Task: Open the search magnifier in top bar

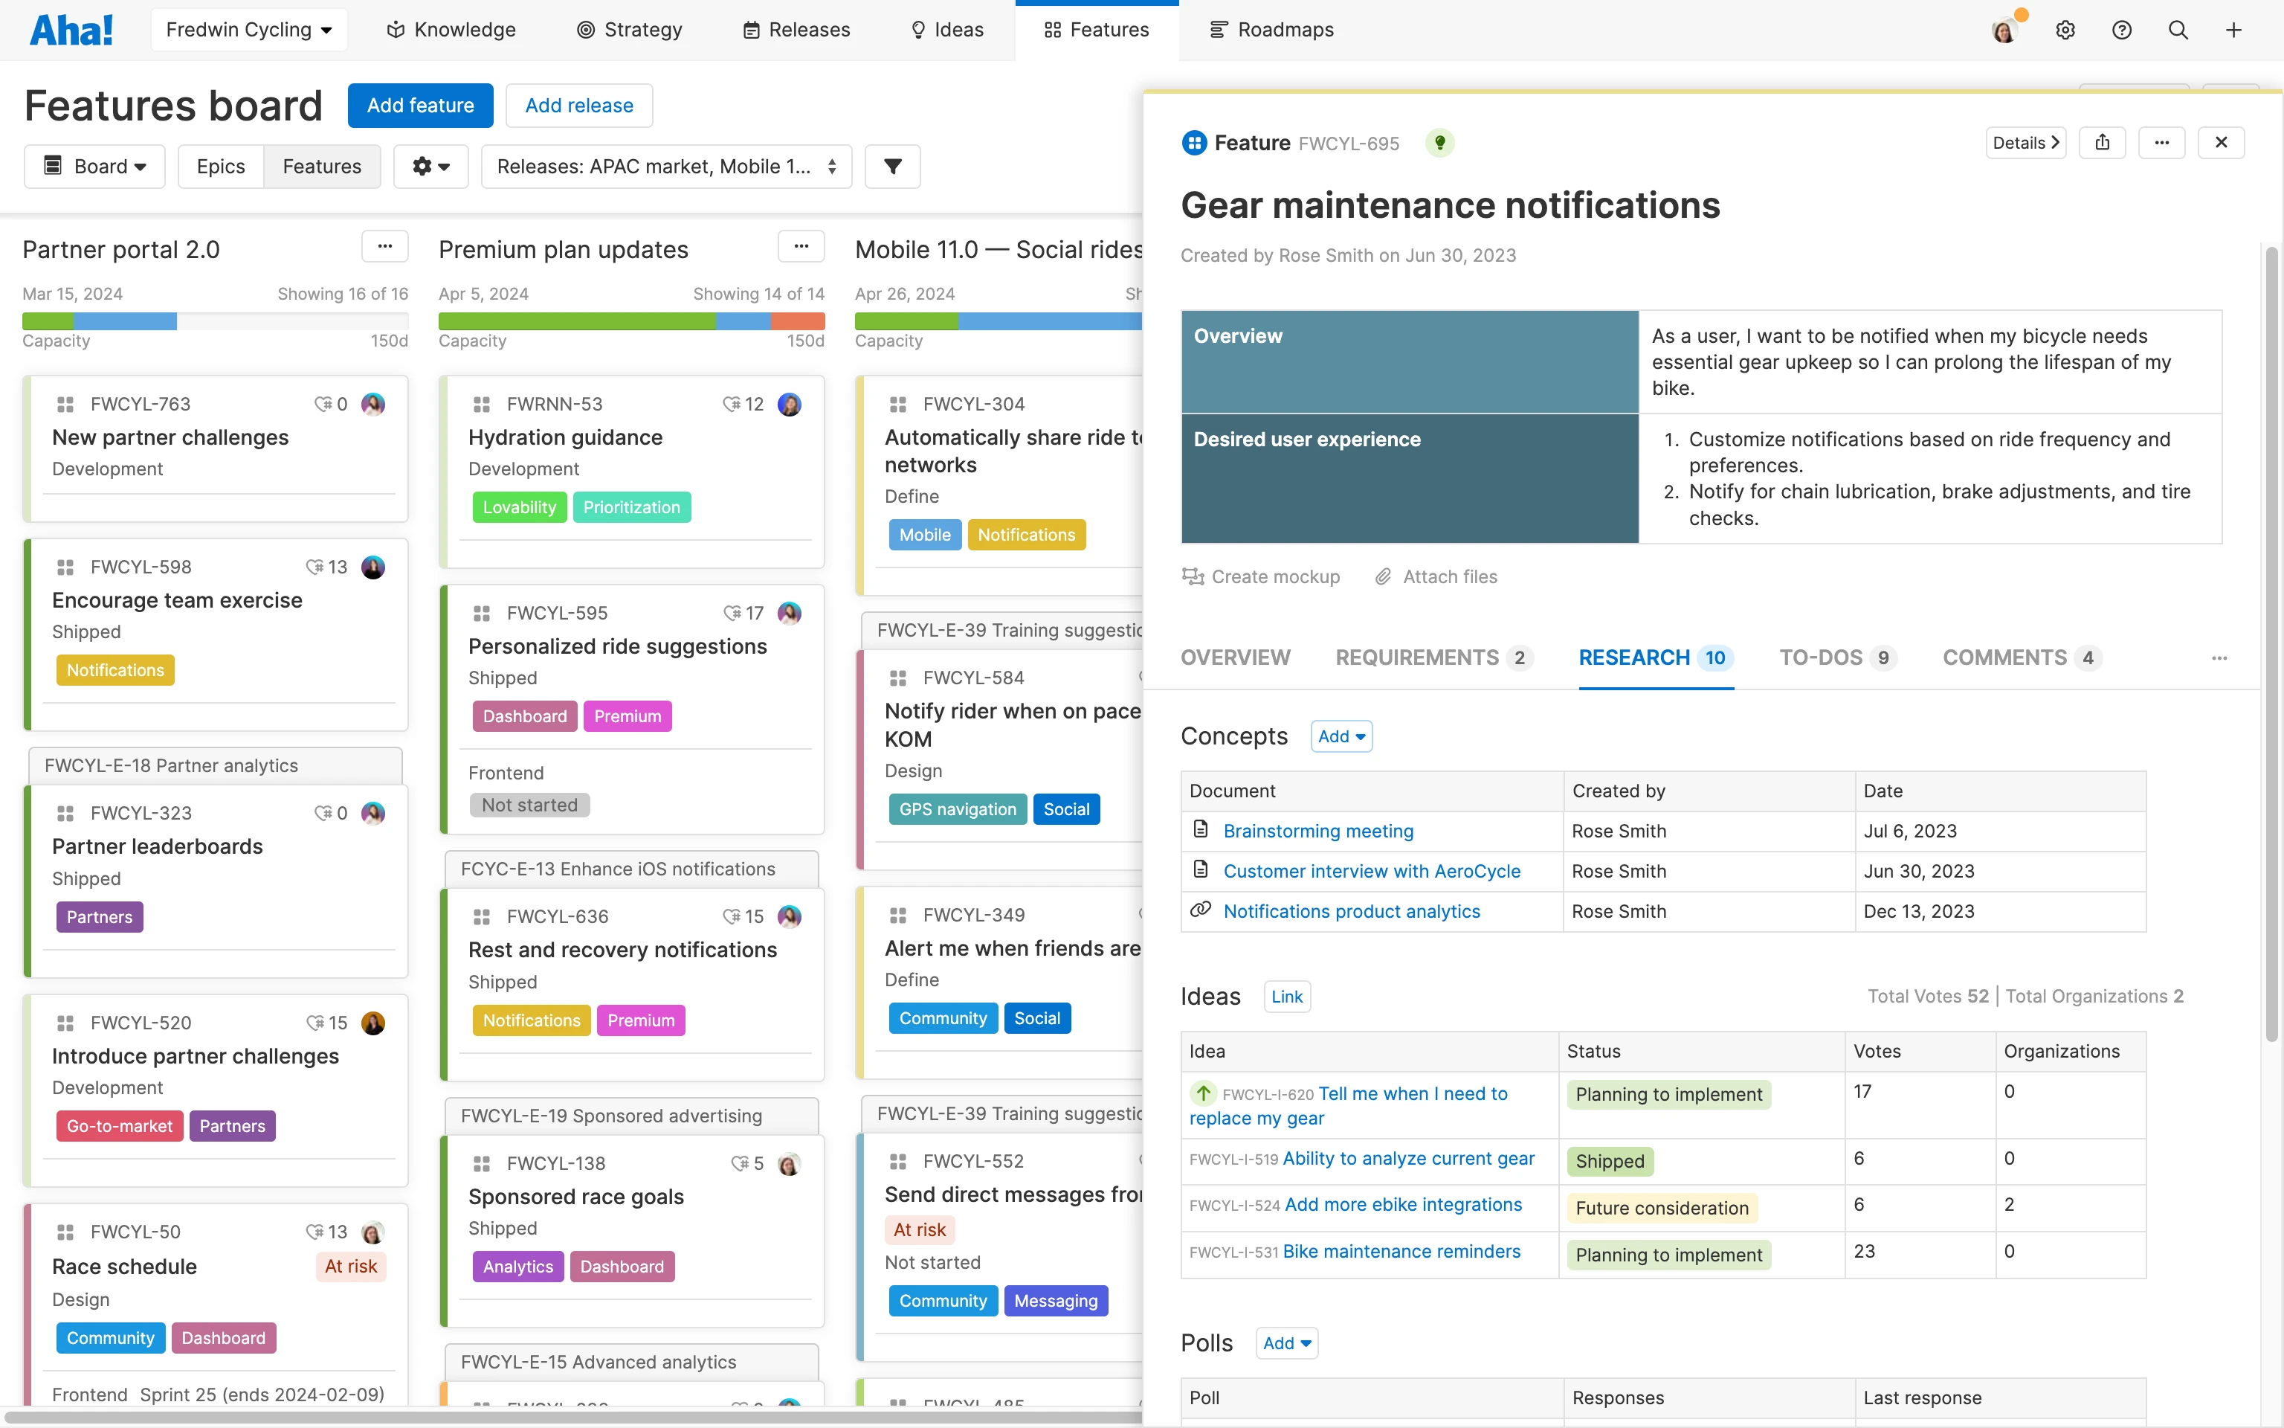Action: pos(2178,30)
